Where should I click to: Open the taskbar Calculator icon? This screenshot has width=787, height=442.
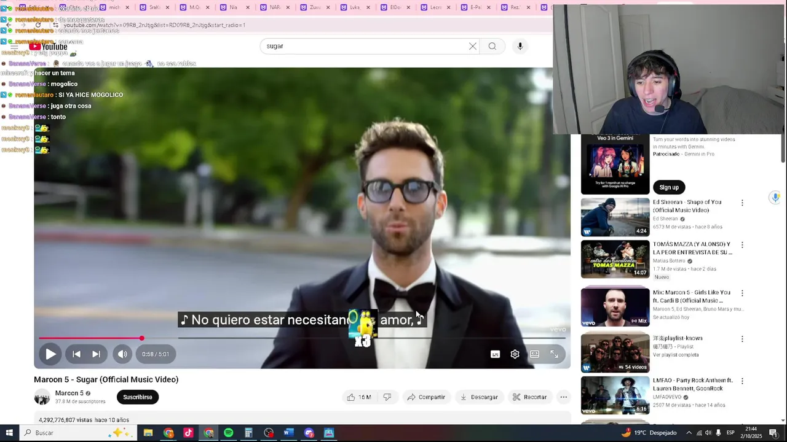click(248, 433)
